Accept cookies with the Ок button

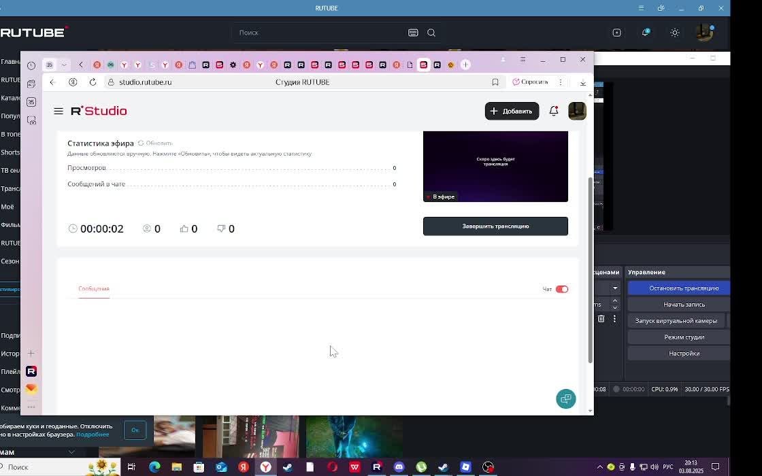tap(135, 430)
